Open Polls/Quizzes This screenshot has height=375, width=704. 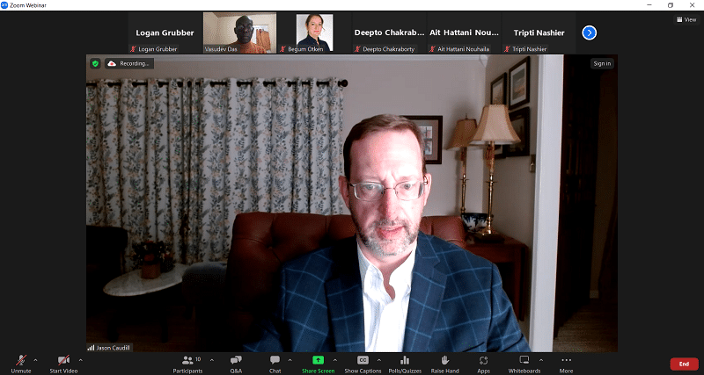tap(405, 361)
